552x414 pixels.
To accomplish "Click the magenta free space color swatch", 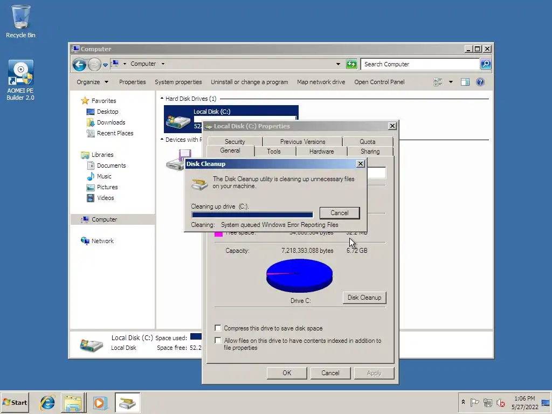I will (x=218, y=234).
